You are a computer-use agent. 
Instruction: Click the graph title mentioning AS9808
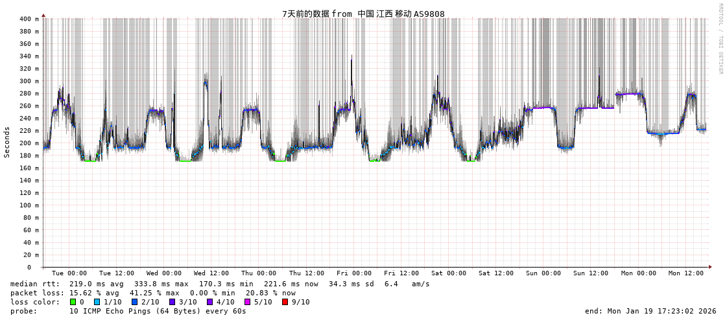(363, 14)
